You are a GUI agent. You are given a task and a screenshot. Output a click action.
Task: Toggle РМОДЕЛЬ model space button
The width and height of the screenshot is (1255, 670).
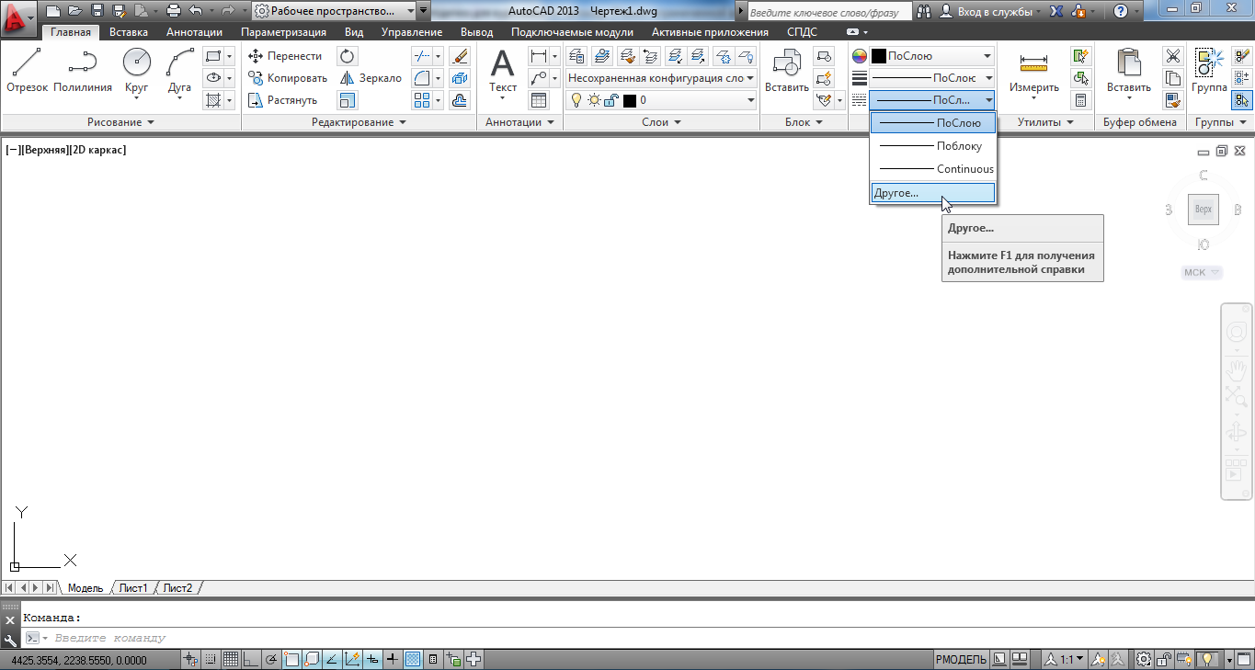(961, 659)
